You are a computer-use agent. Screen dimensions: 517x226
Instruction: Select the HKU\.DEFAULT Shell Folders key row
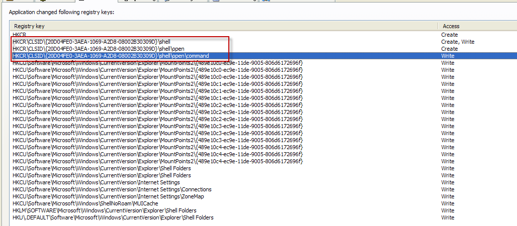(264, 217)
